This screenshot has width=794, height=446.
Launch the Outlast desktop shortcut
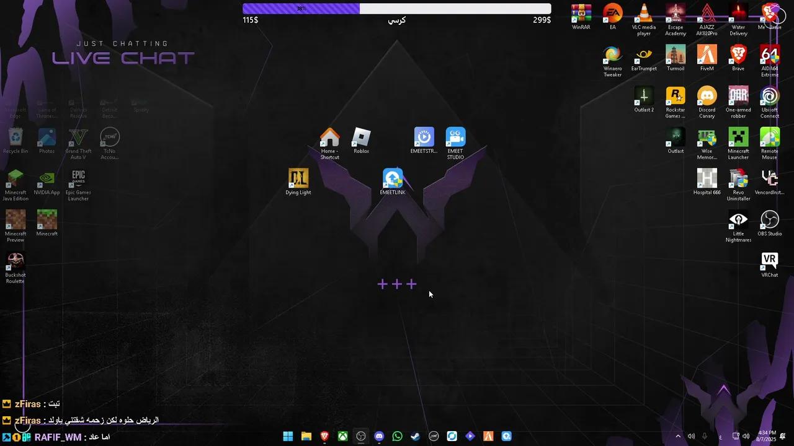(x=676, y=141)
